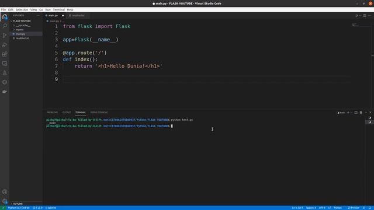Click Ln 9, Col 1 cursor position
Image resolution: width=374 pixels, height=210 pixels.
297,208
